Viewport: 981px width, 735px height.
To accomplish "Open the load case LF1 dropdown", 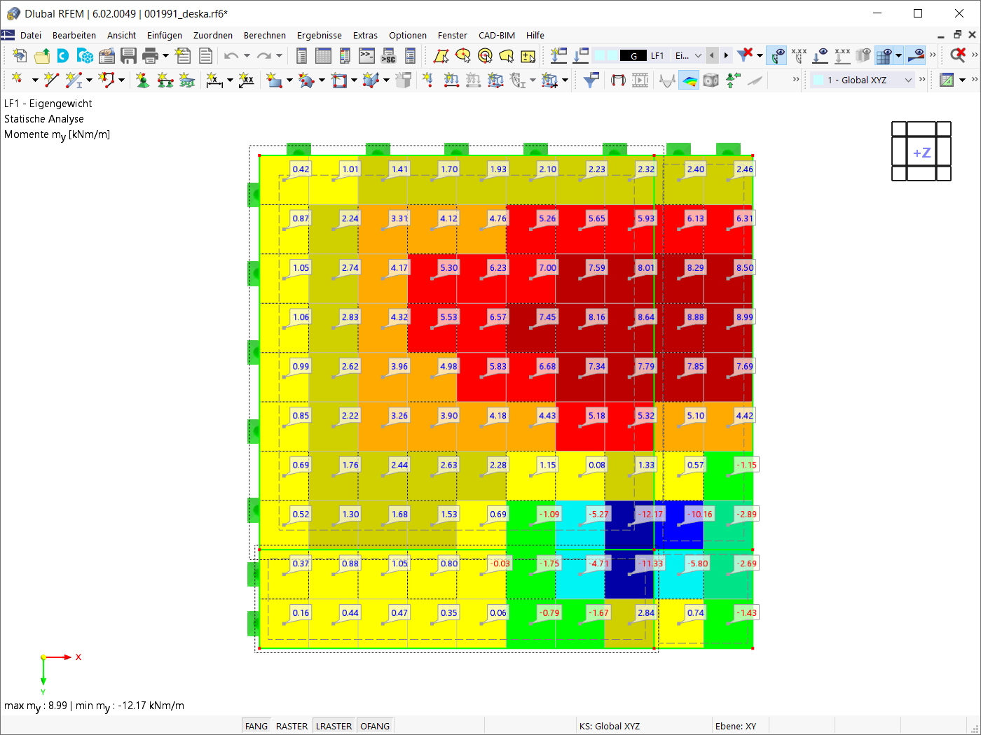I will (698, 56).
